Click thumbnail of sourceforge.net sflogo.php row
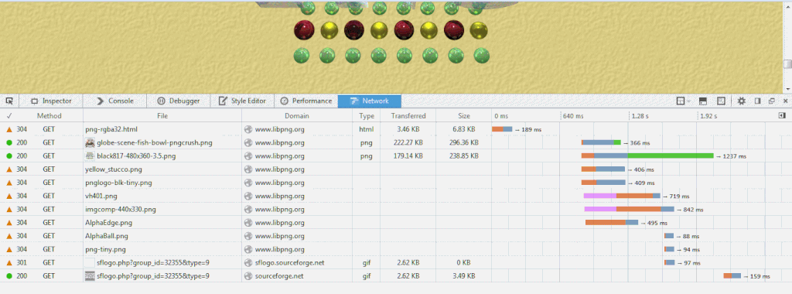Screen dimensions: 792x294 point(90,275)
